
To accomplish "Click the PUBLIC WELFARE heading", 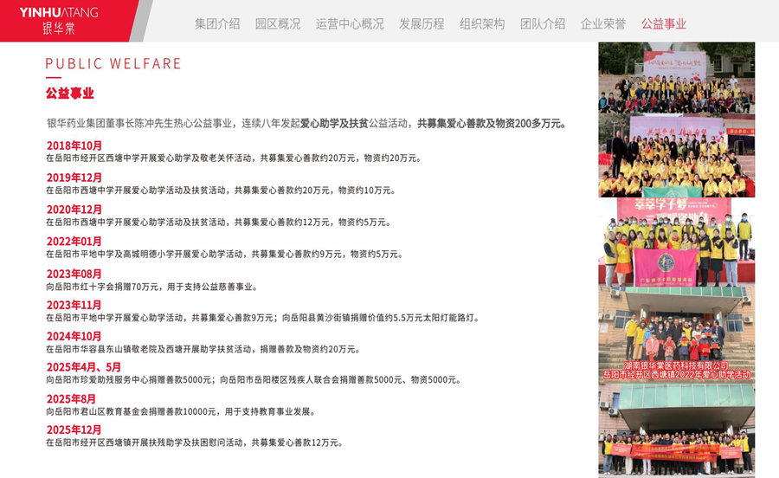I will 113,64.
